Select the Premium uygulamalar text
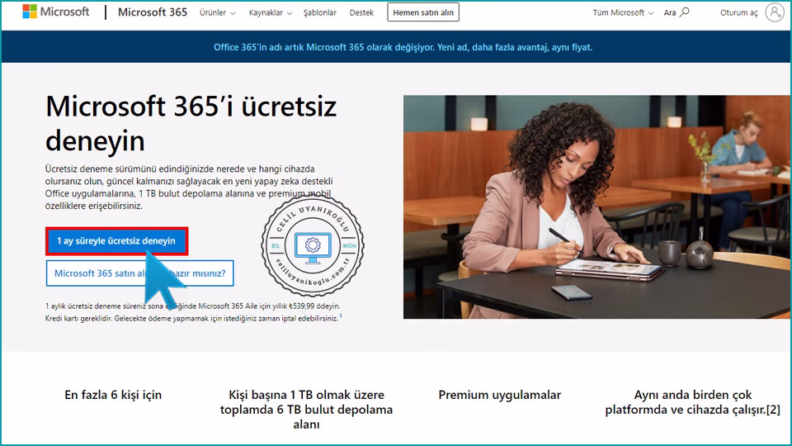The width and height of the screenshot is (792, 446). (500, 395)
